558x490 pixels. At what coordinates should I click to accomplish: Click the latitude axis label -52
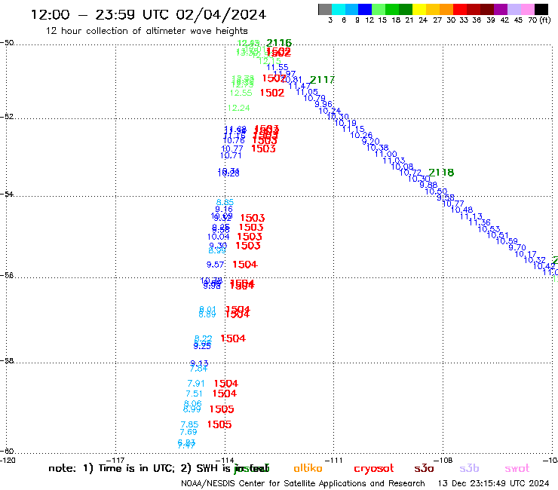tap(7, 117)
